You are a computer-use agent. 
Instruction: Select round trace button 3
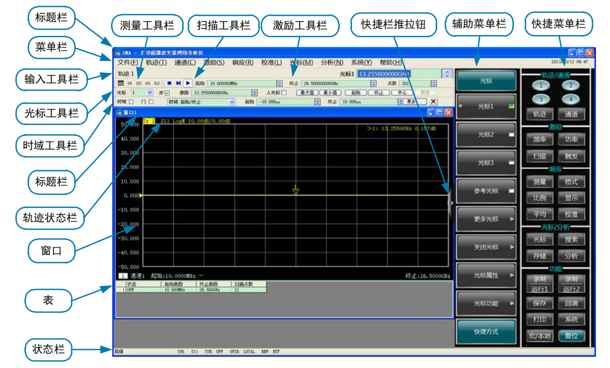[x=540, y=99]
